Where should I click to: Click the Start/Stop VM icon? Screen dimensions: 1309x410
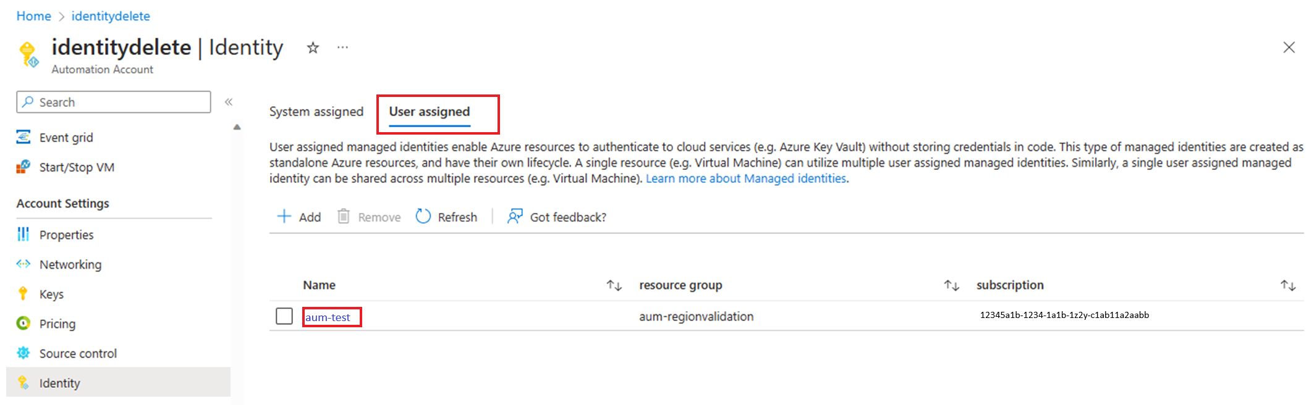click(23, 167)
